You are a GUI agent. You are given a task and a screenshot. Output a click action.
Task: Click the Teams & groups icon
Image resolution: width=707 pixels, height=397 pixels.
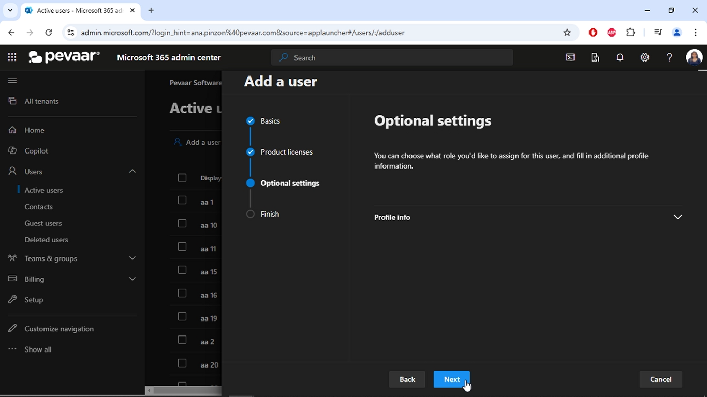tap(12, 258)
